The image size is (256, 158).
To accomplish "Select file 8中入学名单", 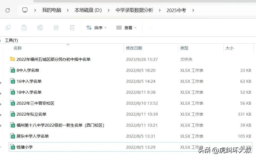I will [x=28, y=70].
